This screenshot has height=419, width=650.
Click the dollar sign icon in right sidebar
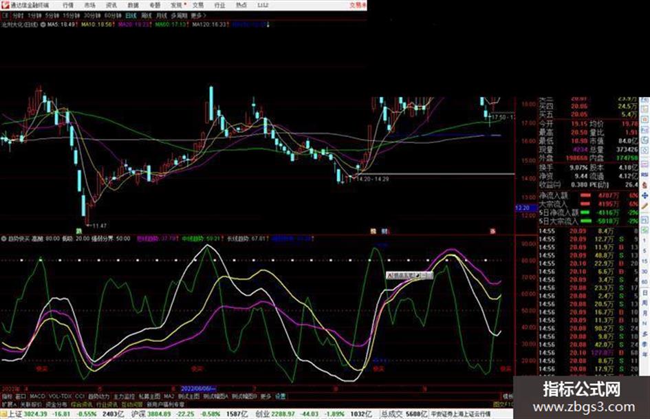[644, 185]
